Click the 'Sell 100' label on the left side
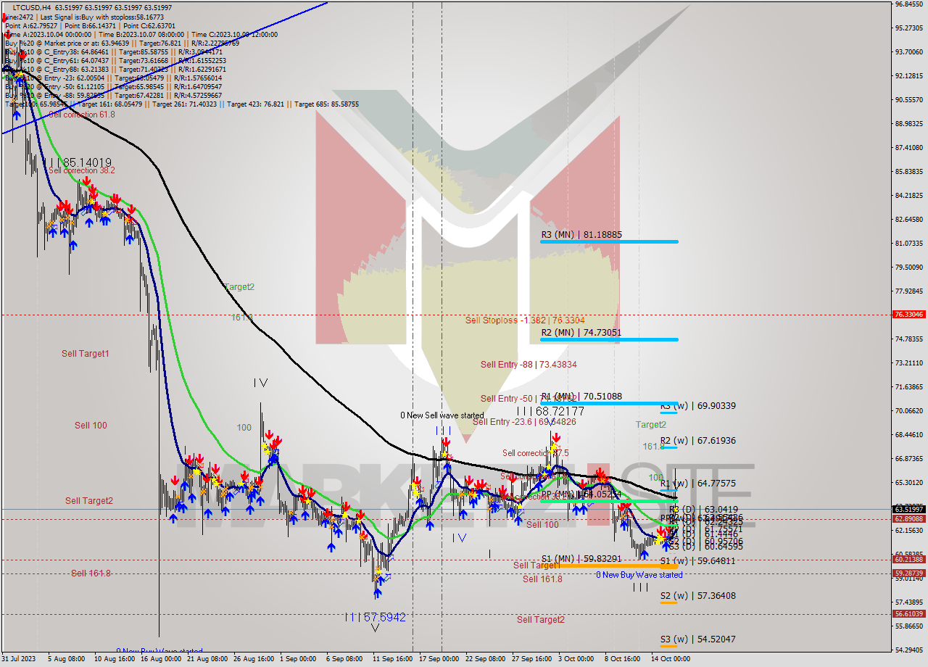This screenshot has width=928, height=667. (x=91, y=426)
